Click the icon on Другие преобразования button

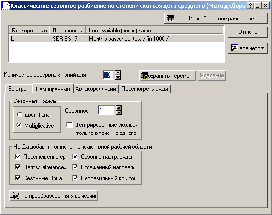14,195
